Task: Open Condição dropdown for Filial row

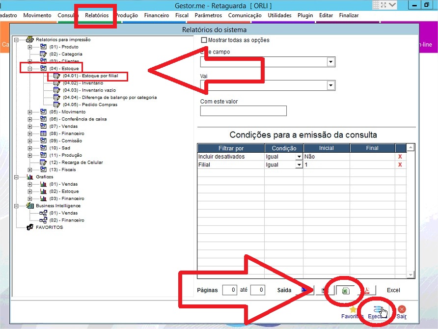Action: pyautogui.click(x=299, y=165)
